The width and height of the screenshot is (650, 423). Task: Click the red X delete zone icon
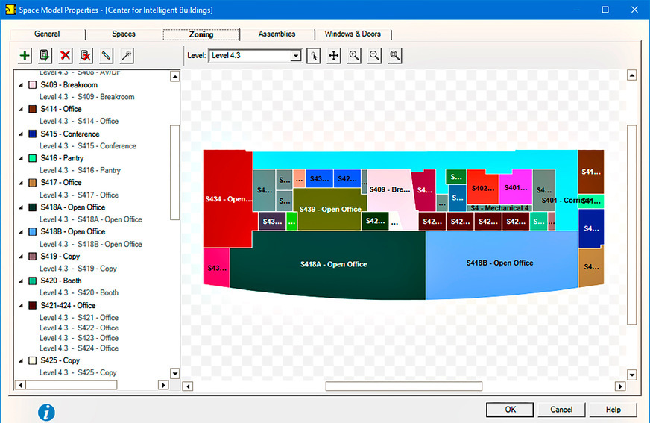[x=66, y=55]
